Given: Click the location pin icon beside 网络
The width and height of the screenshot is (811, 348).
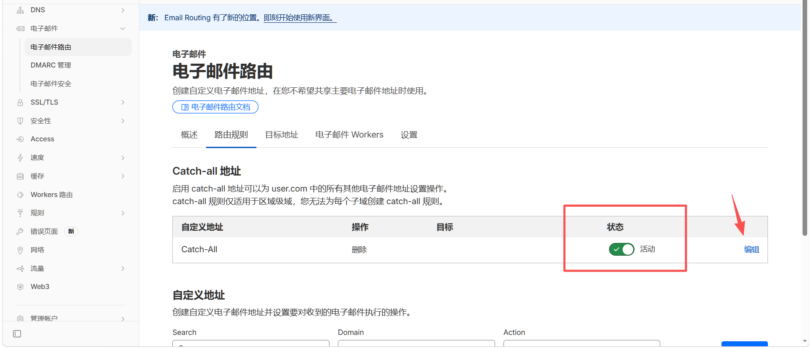Looking at the screenshot, I should [20, 250].
